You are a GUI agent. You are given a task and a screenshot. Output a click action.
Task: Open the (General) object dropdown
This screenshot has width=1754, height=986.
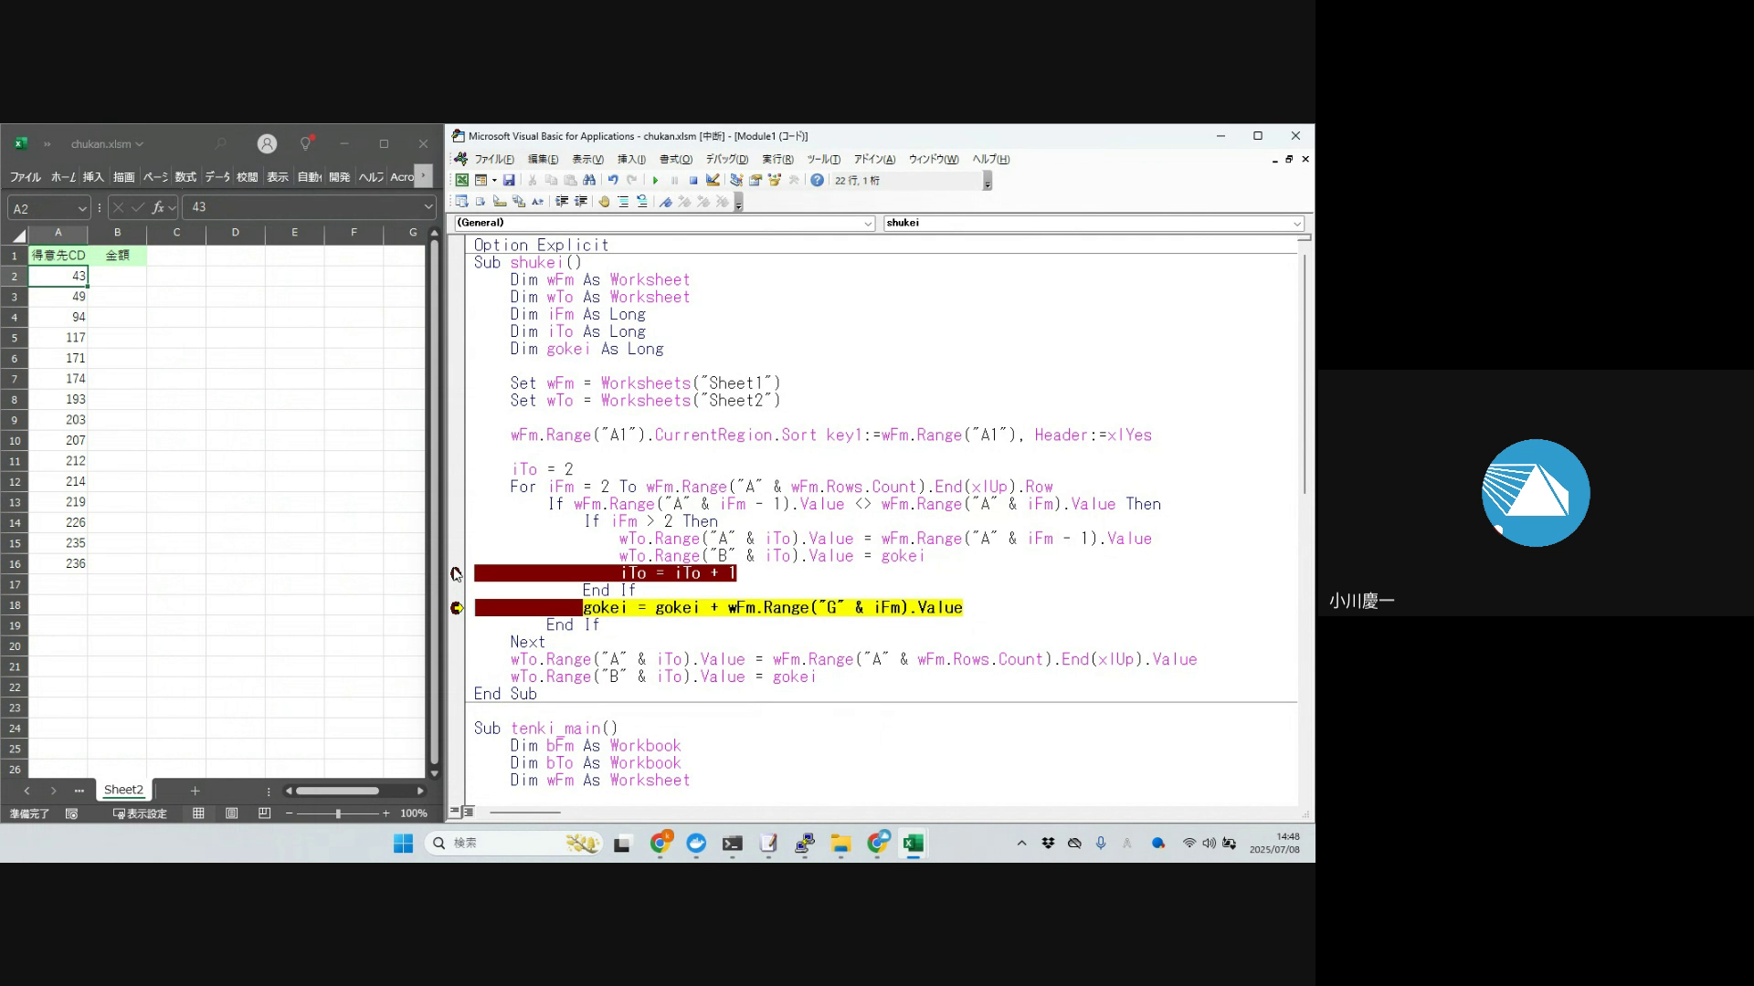click(868, 224)
